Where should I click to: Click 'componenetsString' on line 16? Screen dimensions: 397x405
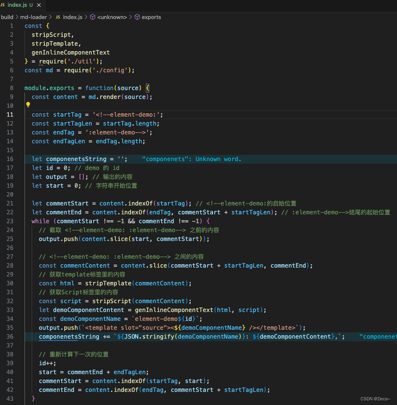pyautogui.click(x=76, y=159)
